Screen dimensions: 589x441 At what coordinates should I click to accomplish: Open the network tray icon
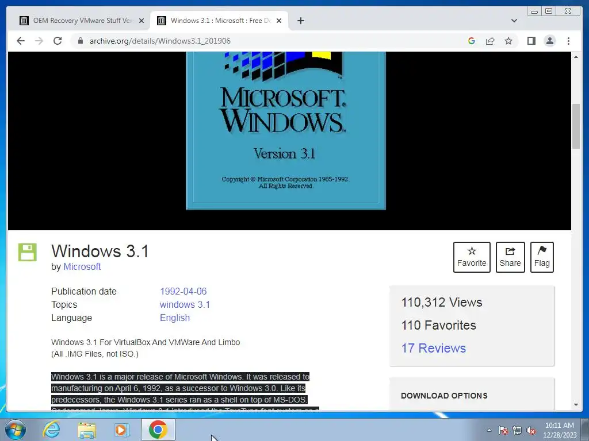517,430
